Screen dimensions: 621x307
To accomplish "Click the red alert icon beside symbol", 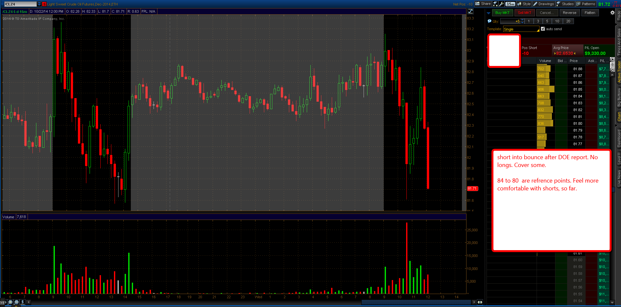I will [x=44, y=4].
